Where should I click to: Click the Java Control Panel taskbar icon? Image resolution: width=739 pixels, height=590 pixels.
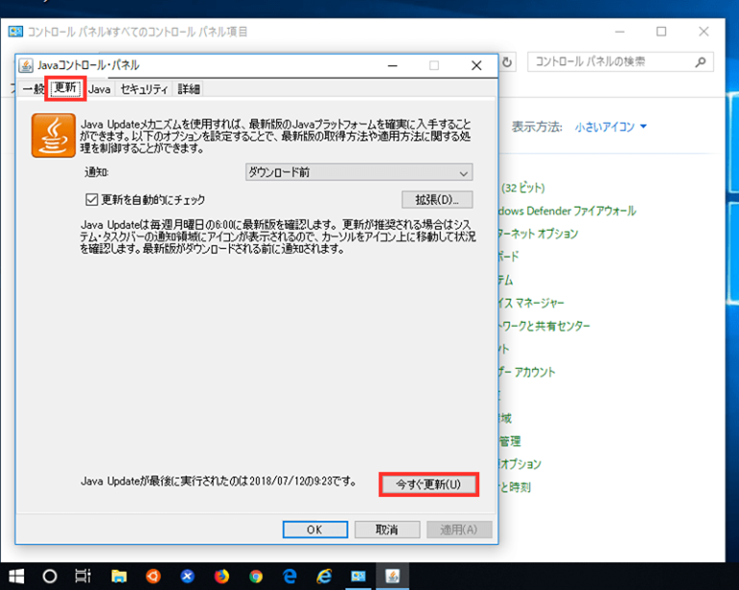[x=393, y=577]
